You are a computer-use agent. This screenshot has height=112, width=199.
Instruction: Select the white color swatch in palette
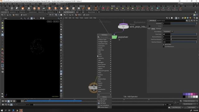coord(197,97)
